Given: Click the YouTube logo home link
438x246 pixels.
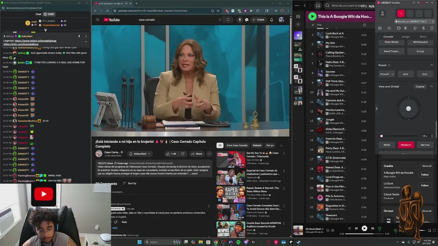Looking at the screenshot, I should point(112,20).
